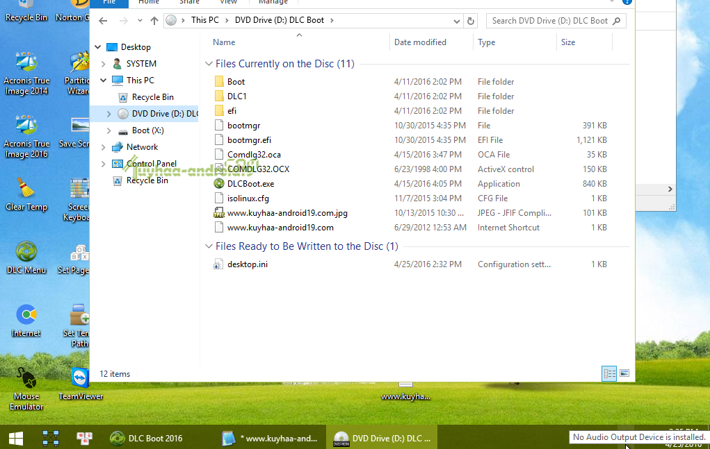Select the DLC1 folder

[x=237, y=96]
